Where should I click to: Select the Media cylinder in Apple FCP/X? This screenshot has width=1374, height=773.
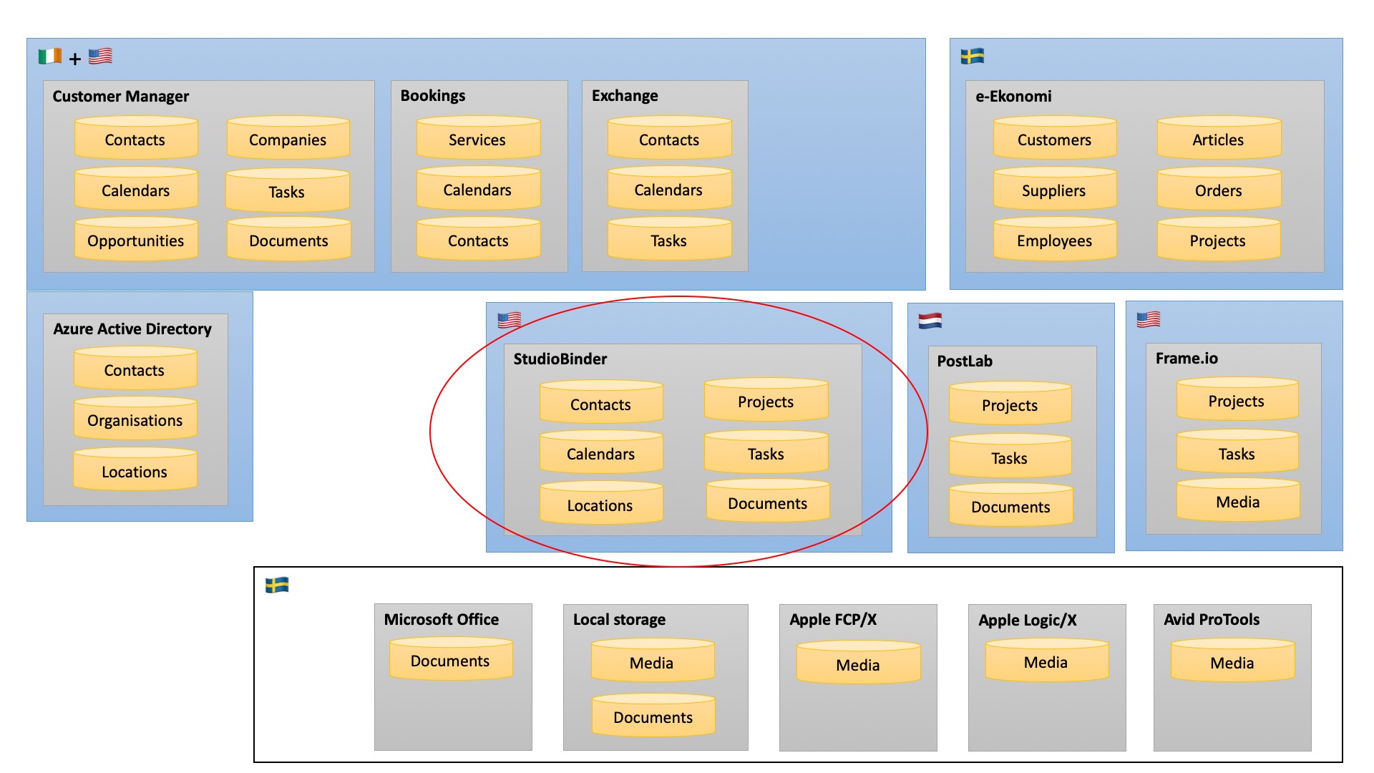(x=859, y=662)
